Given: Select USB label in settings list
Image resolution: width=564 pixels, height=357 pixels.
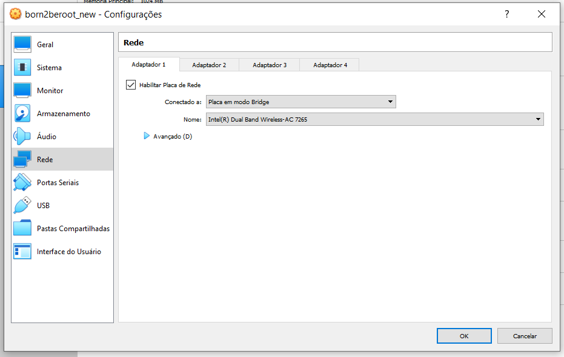Looking at the screenshot, I should point(43,206).
